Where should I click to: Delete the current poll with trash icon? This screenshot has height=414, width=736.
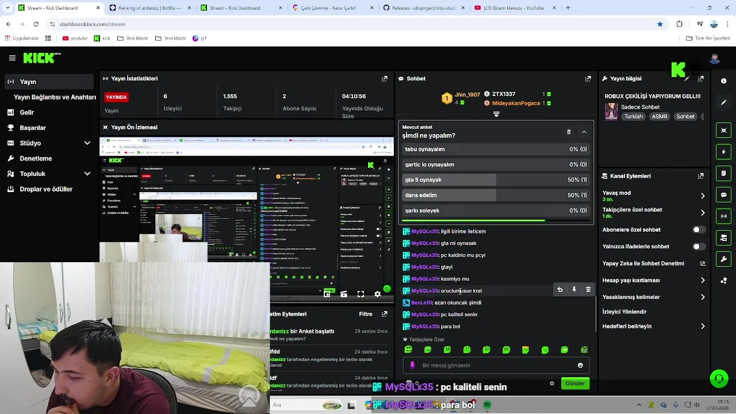[x=569, y=132]
